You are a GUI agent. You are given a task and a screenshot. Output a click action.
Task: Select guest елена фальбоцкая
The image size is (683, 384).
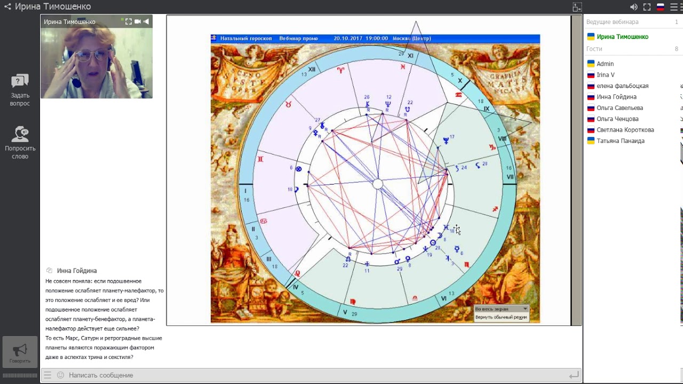tap(622, 86)
